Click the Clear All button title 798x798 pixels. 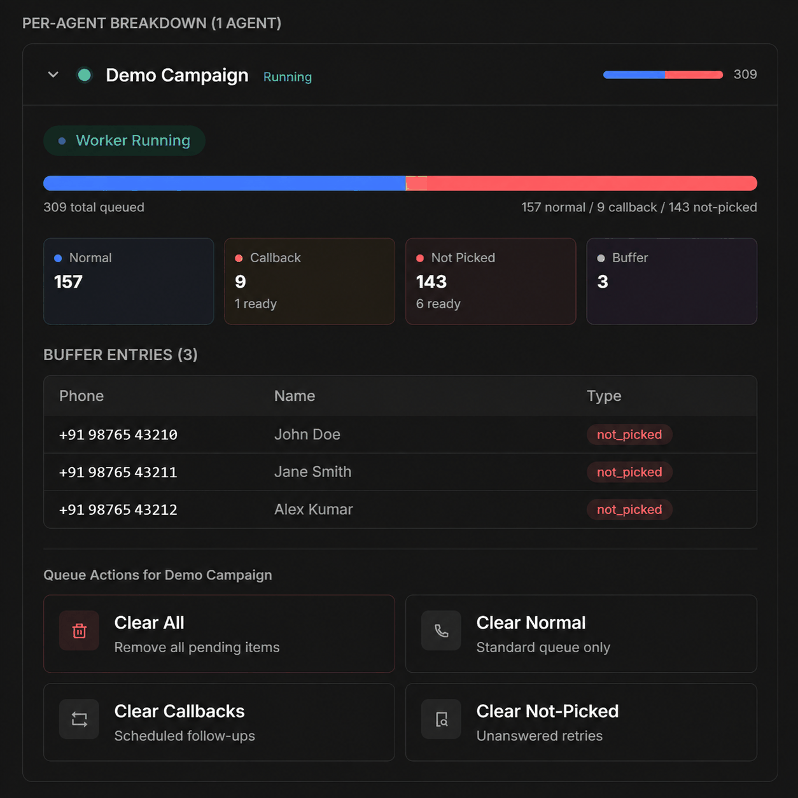149,622
